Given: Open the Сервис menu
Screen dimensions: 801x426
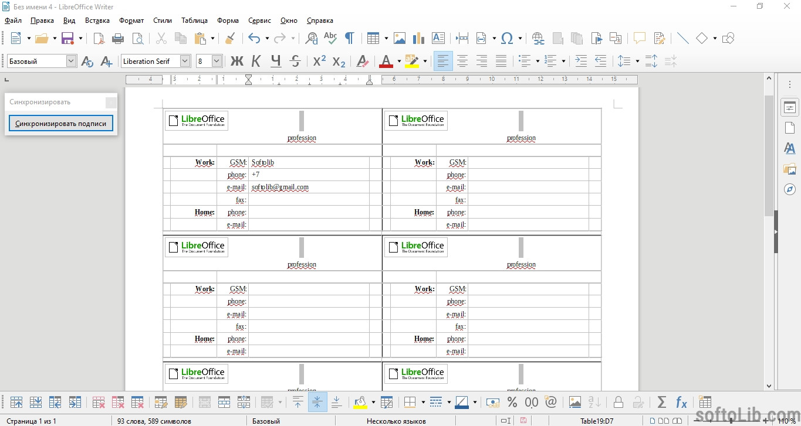Looking at the screenshot, I should point(259,21).
